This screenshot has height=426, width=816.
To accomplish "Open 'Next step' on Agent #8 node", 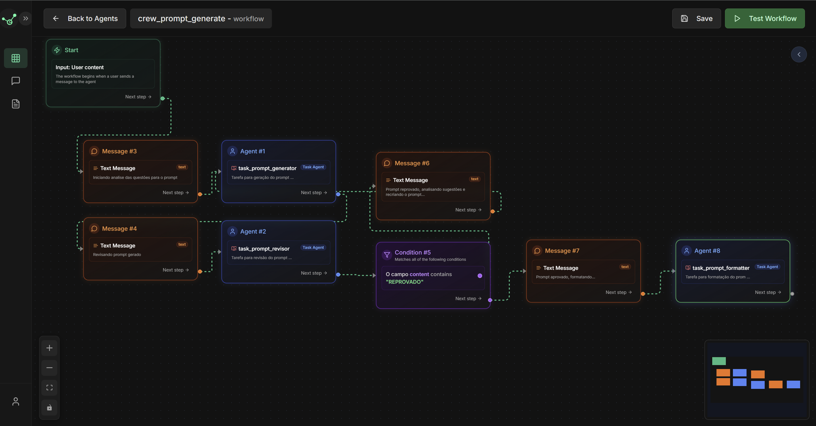I will [x=768, y=292].
